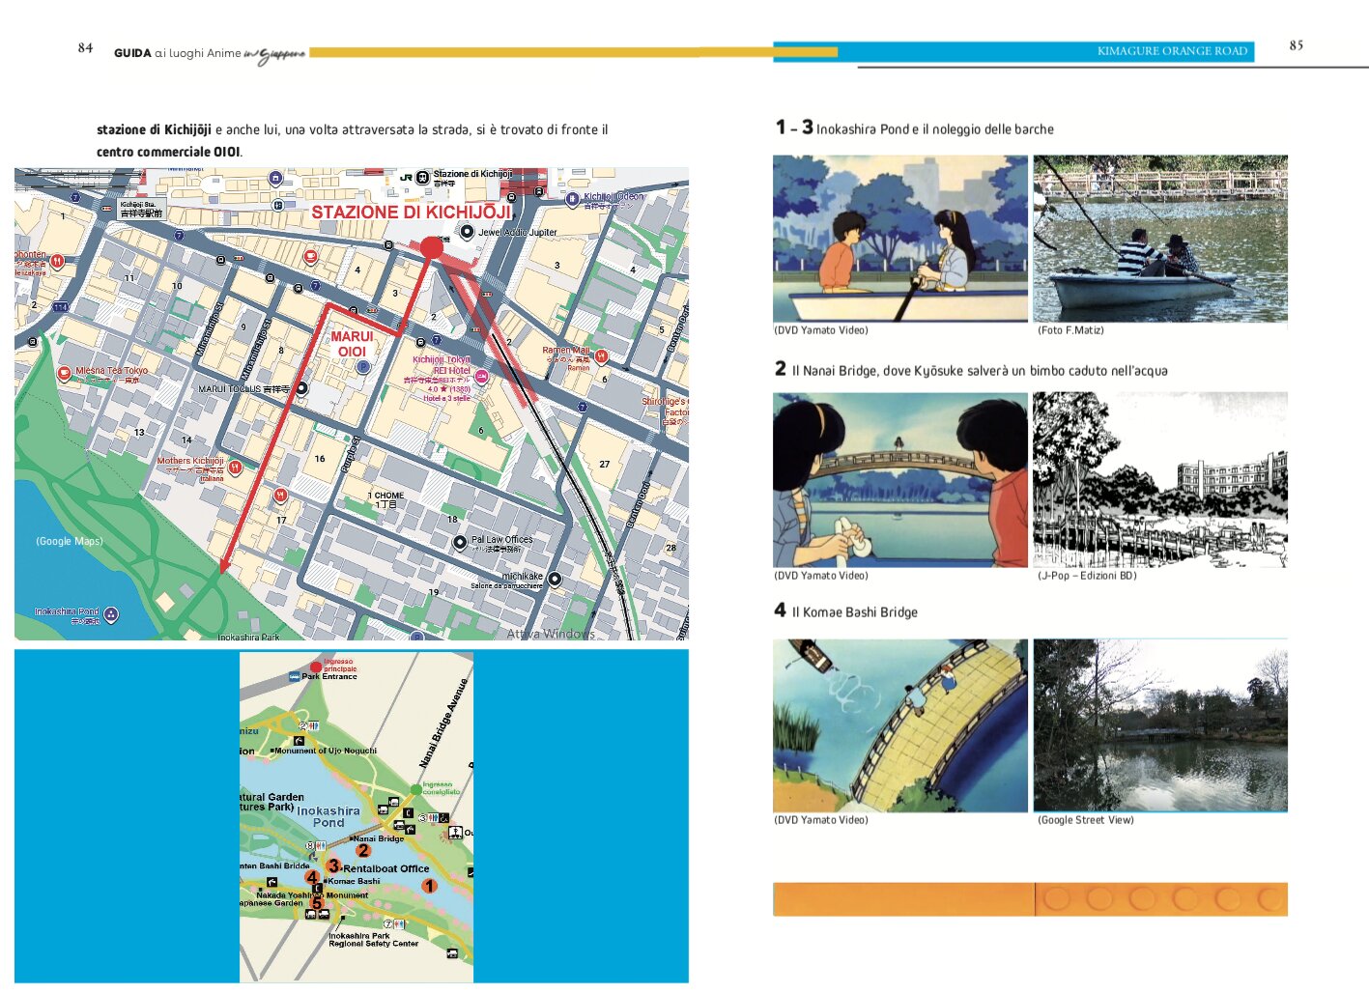Click the (Foto F.Matiz) caption
The image size is (1369, 993).
(1070, 330)
